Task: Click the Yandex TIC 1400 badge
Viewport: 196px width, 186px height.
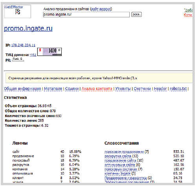Action: coord(49,52)
